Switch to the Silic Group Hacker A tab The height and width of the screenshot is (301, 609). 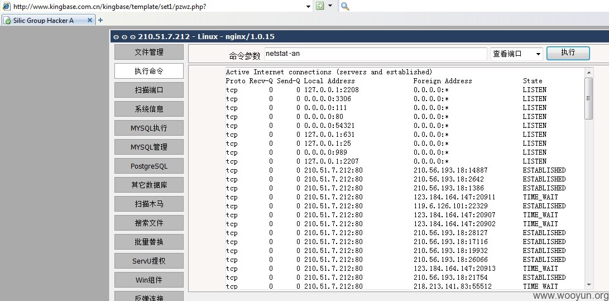click(49, 21)
